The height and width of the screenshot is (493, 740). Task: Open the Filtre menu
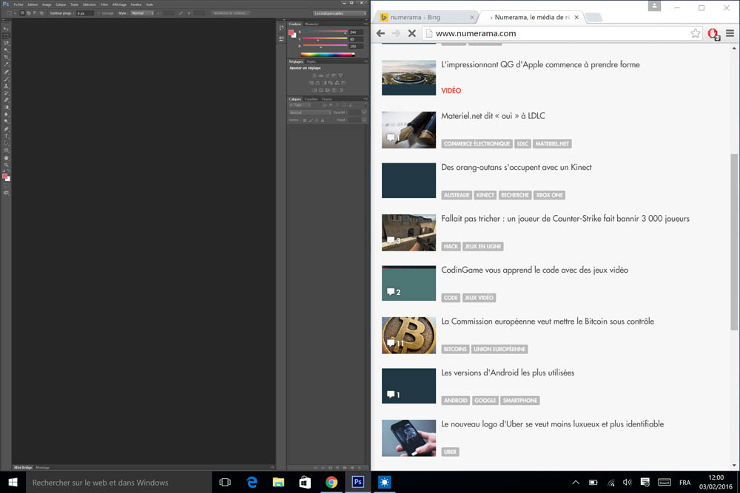pyautogui.click(x=104, y=4)
